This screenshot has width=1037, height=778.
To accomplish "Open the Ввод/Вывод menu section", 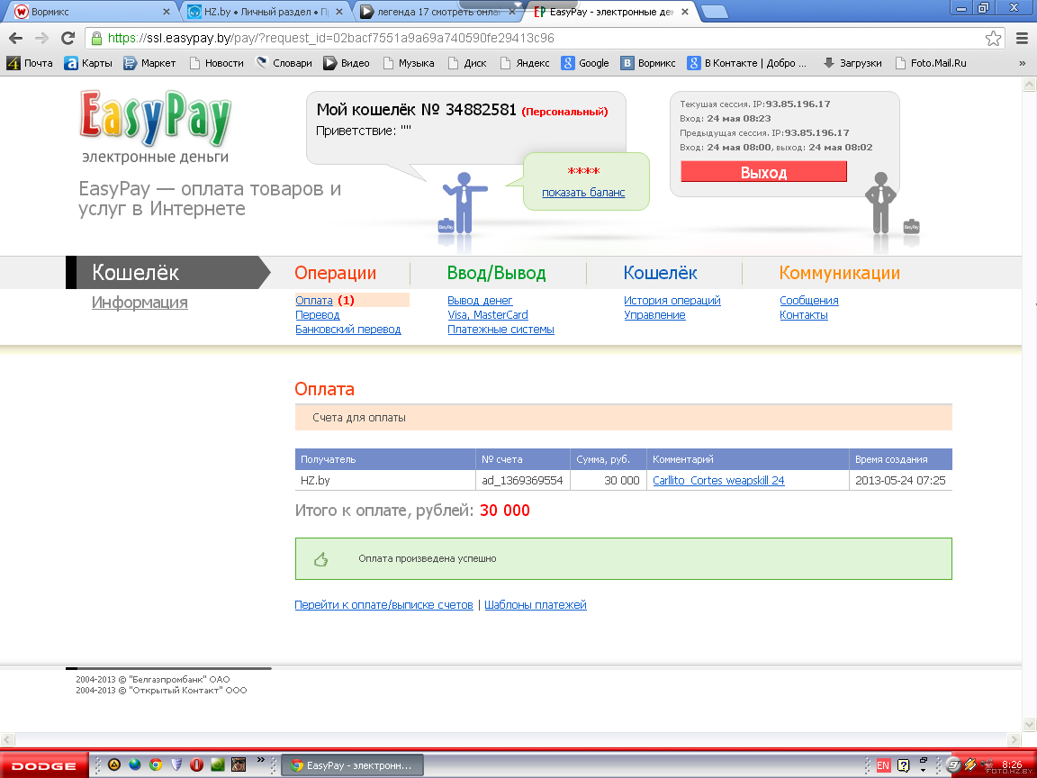I will [x=497, y=273].
